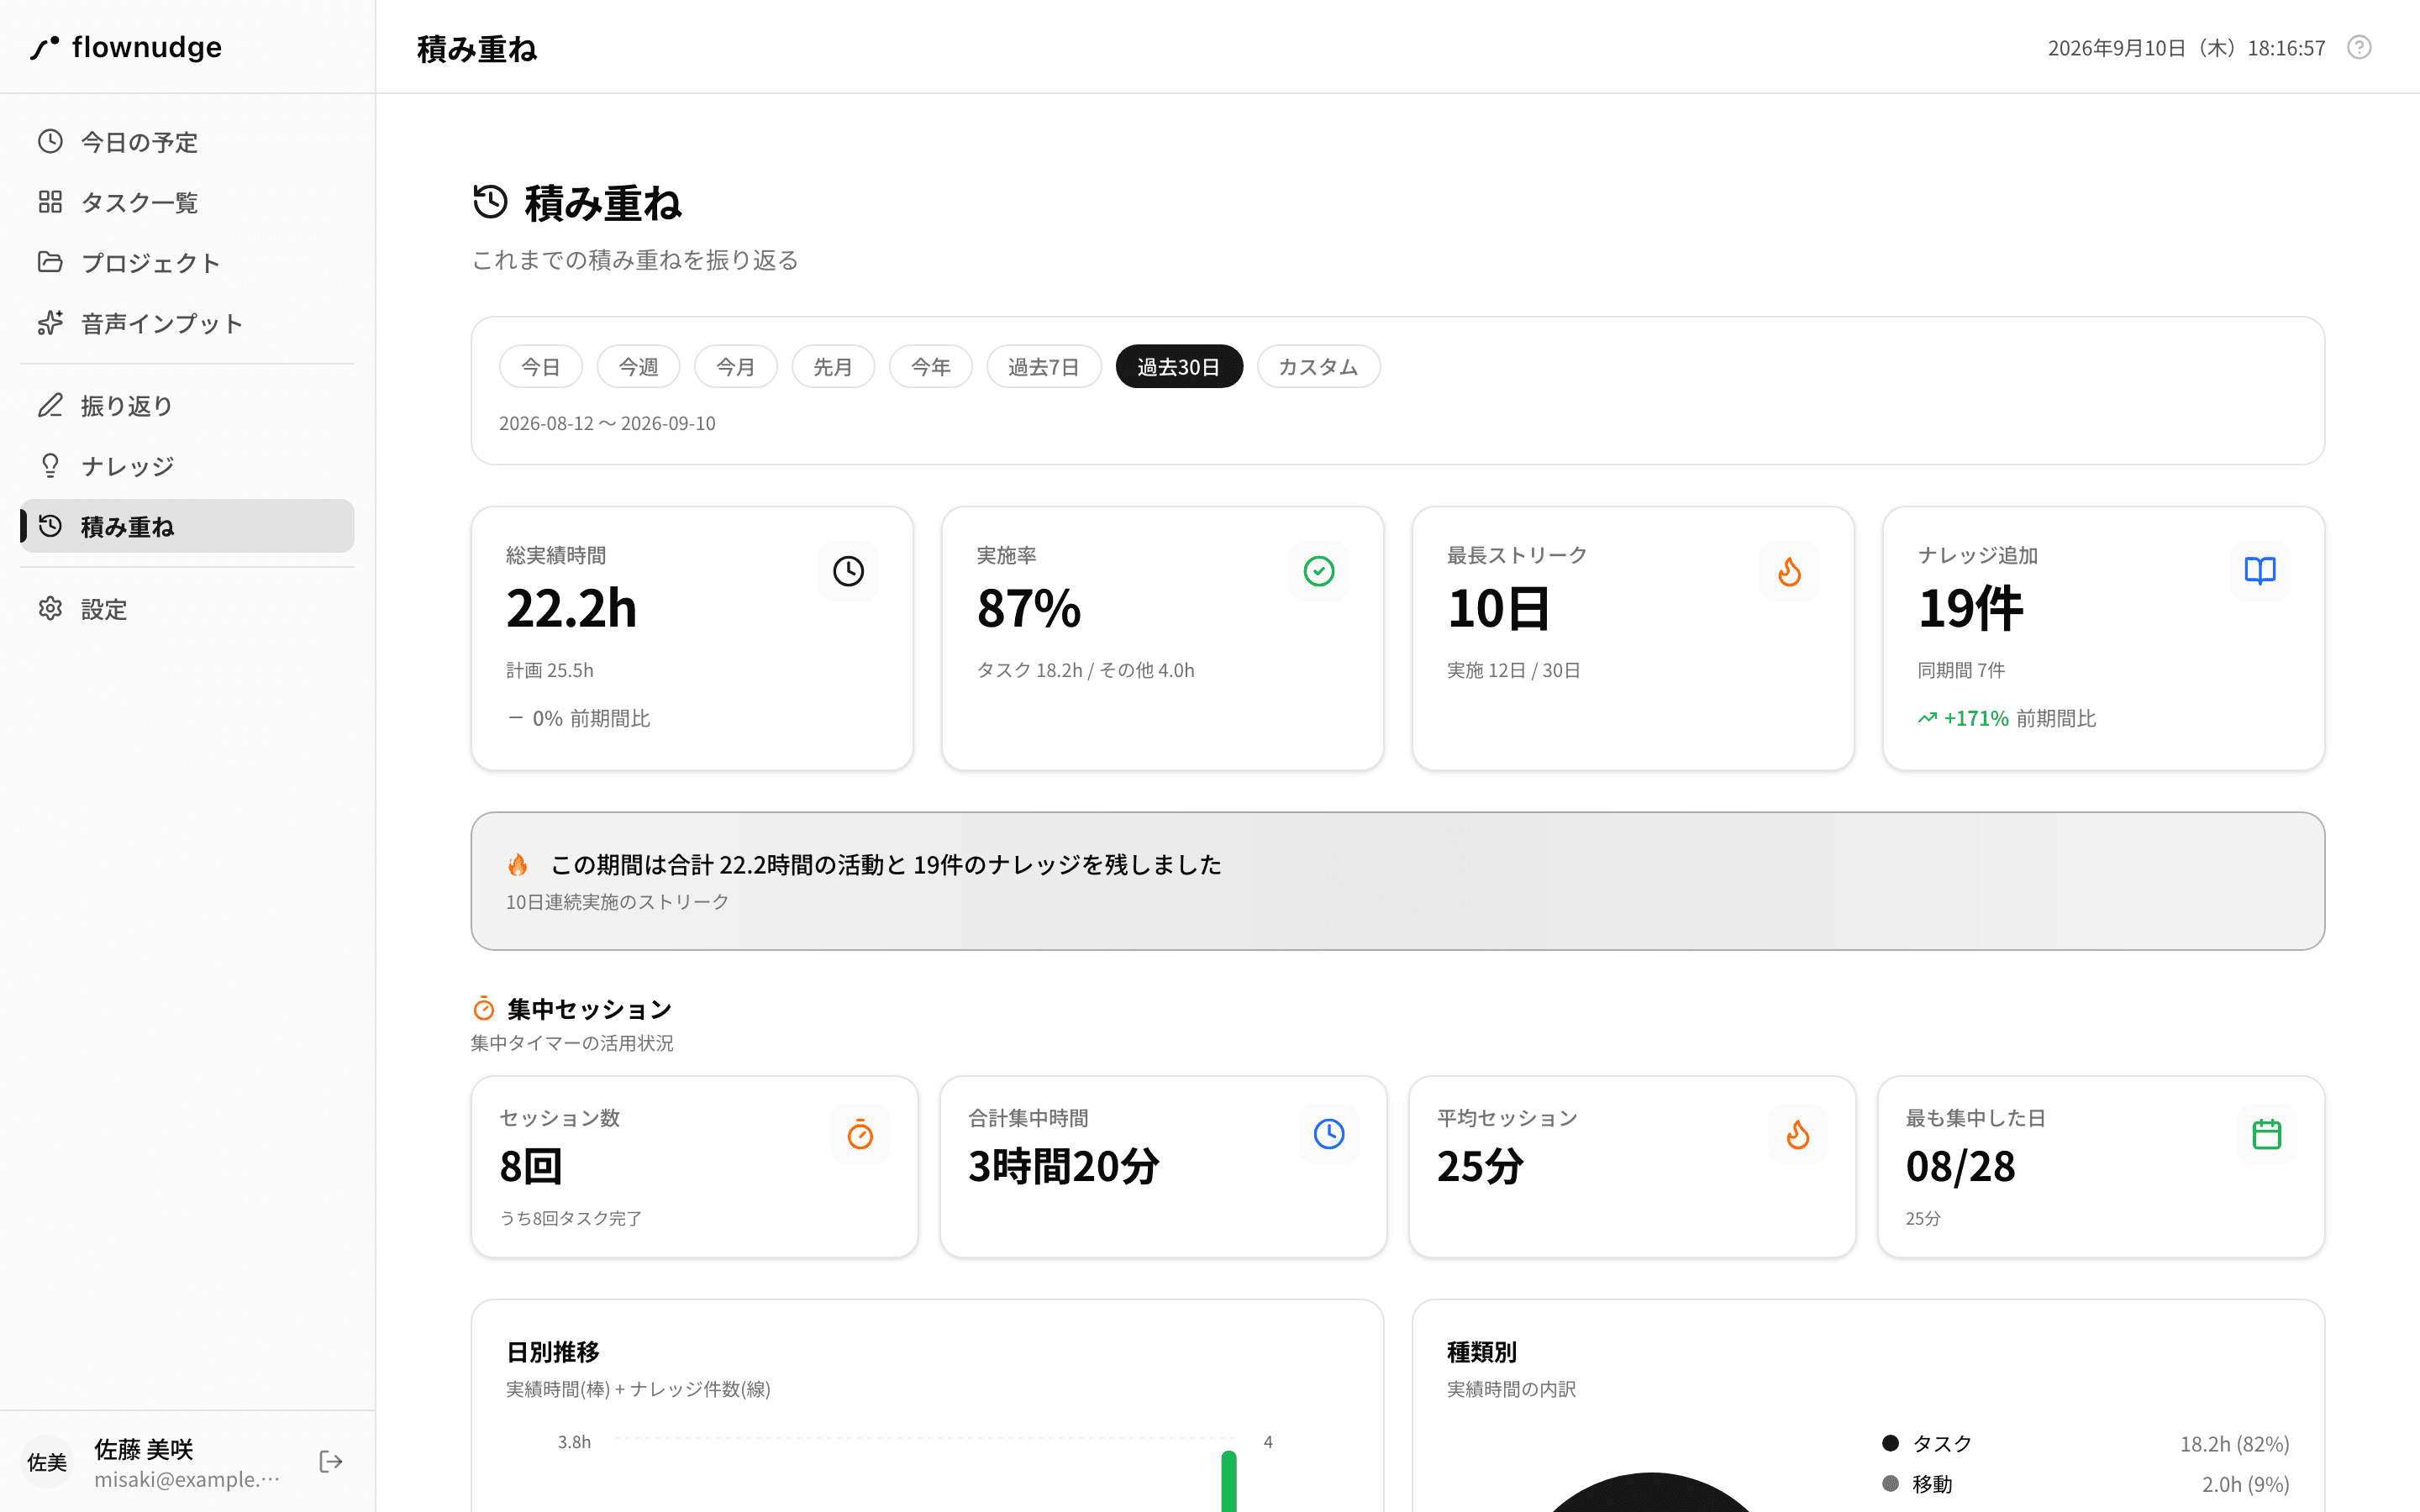Click the calendar icon on 最も集中した日 card
The height and width of the screenshot is (1512, 2420).
click(2267, 1134)
